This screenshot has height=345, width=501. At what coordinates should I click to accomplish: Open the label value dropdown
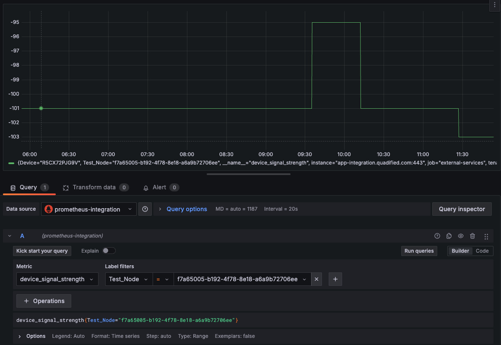click(x=242, y=279)
